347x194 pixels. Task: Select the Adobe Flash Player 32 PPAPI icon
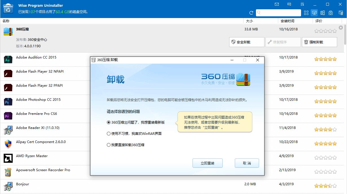(8, 88)
